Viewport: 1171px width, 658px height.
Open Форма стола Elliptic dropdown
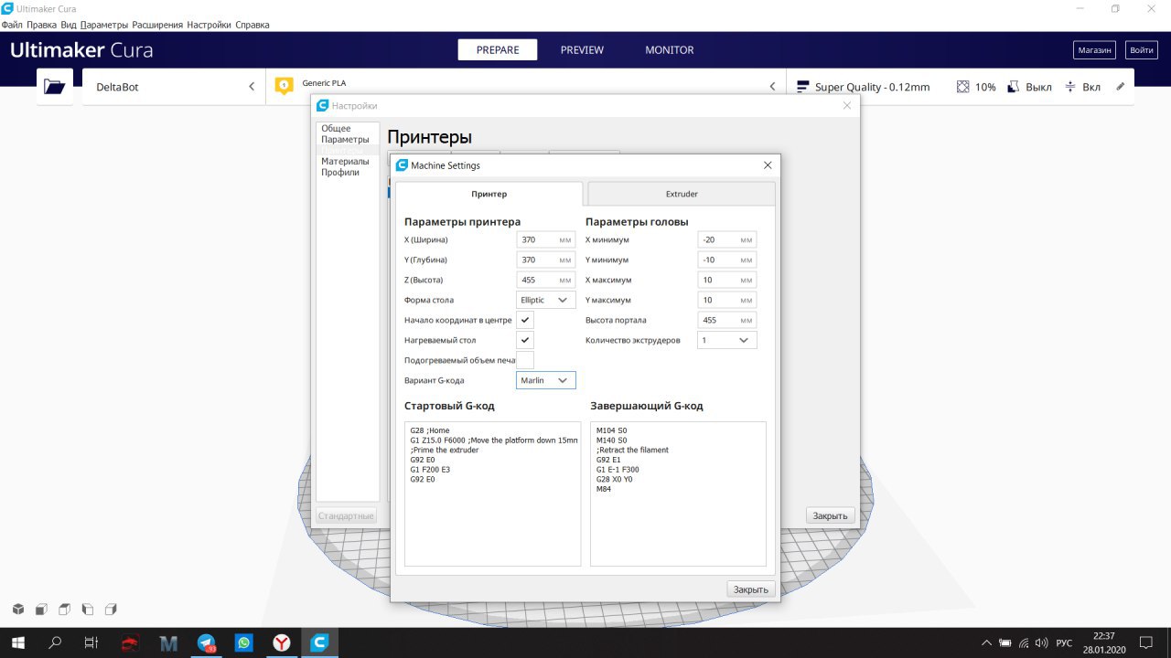click(x=546, y=300)
